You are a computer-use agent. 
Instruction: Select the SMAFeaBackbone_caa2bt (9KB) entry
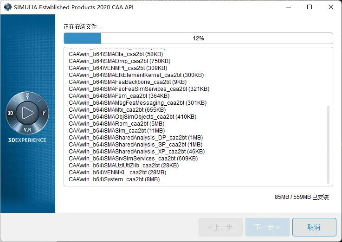tap(128, 82)
